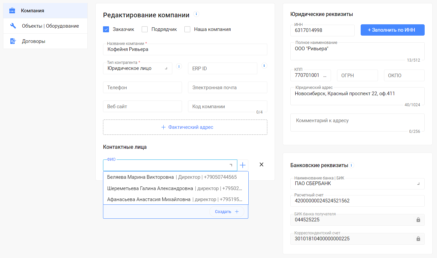Uncheck the Заказчик checkbox
The height and width of the screenshot is (258, 437).
point(106,29)
